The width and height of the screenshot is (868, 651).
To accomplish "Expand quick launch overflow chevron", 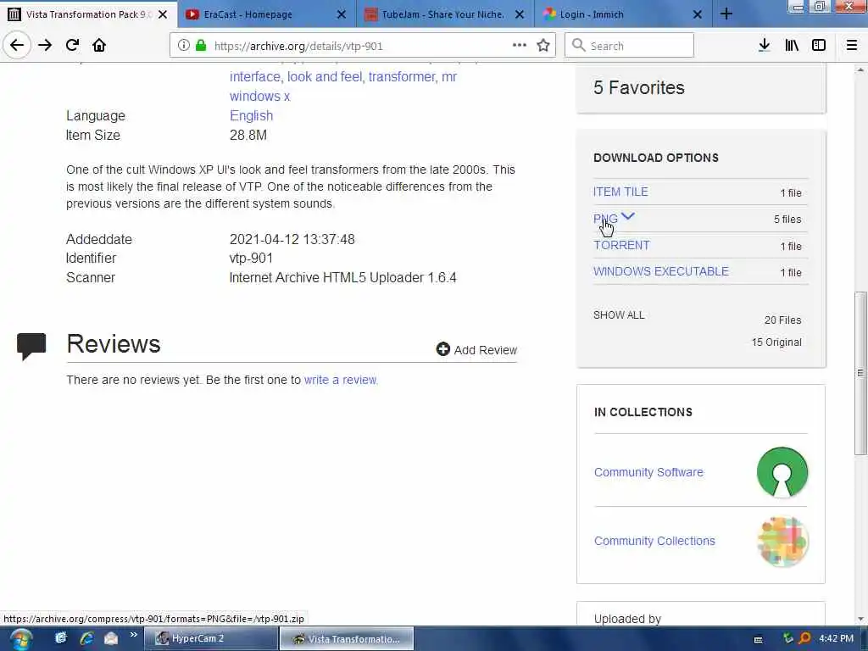I will (x=133, y=635).
